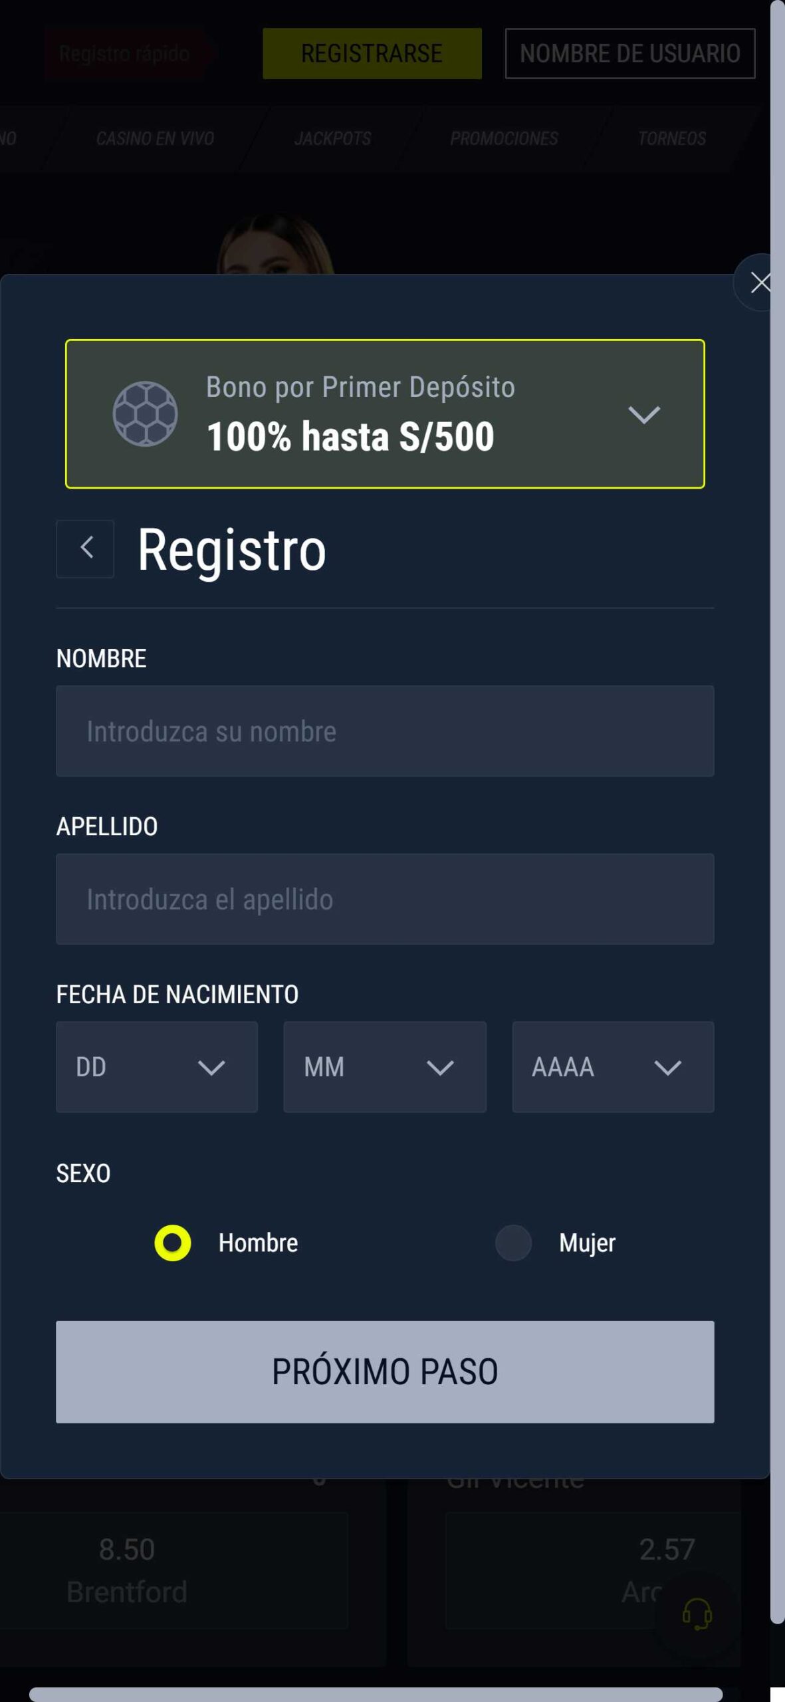Focus the Introduzca el apellido field

click(385, 899)
